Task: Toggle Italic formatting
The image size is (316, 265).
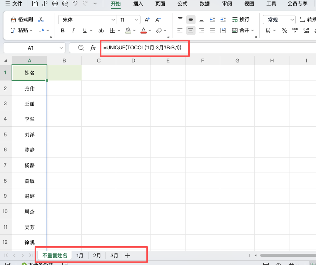Action: pyautogui.click(x=73, y=30)
